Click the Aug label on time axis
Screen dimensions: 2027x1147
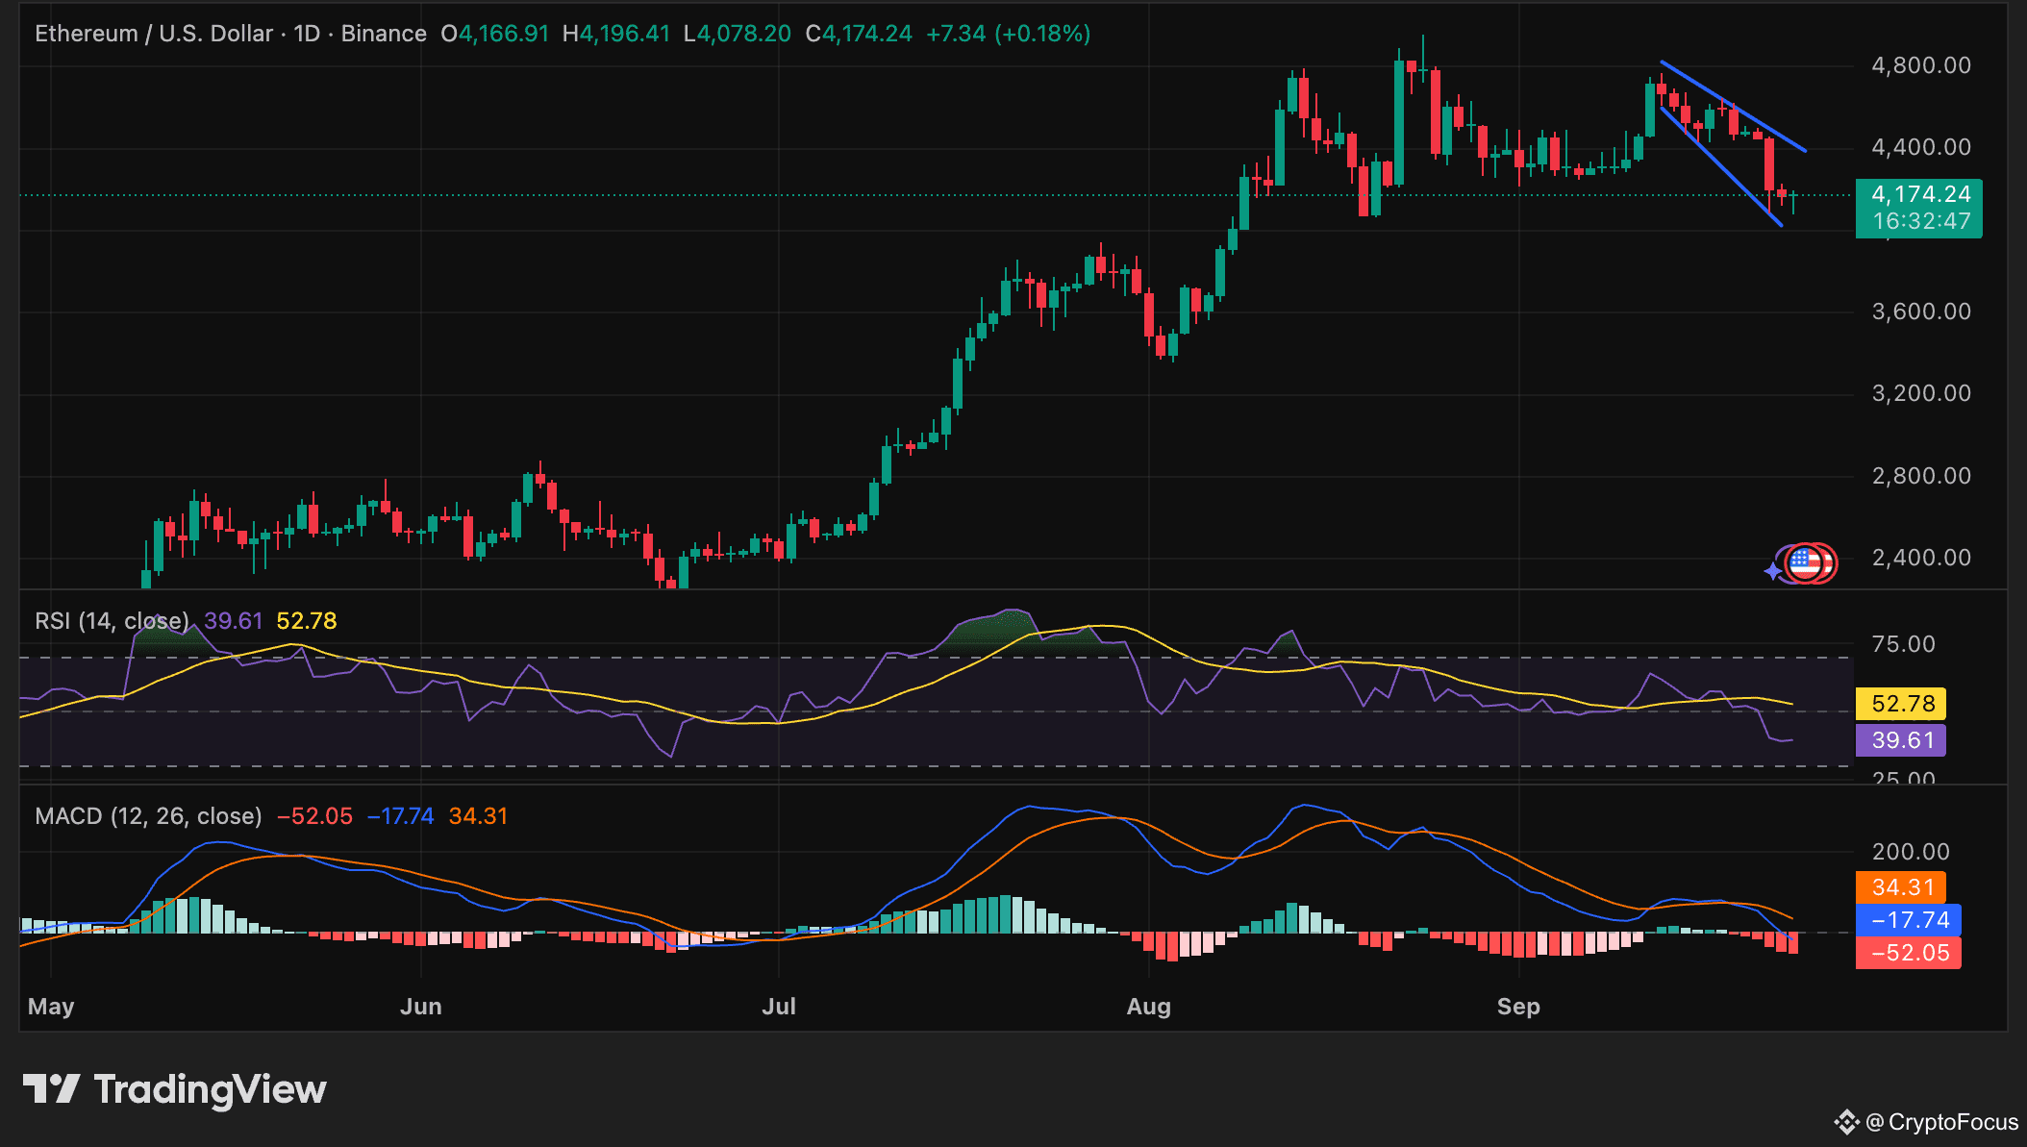pyautogui.click(x=1148, y=1007)
